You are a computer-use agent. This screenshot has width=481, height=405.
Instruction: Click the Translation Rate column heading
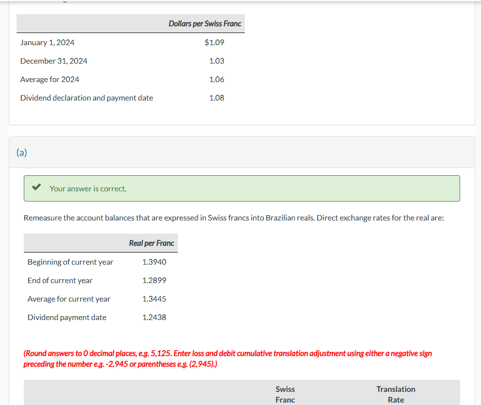395,394
